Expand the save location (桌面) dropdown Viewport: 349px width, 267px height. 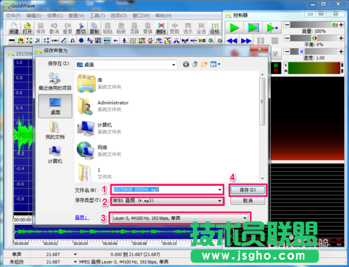[x=174, y=65]
